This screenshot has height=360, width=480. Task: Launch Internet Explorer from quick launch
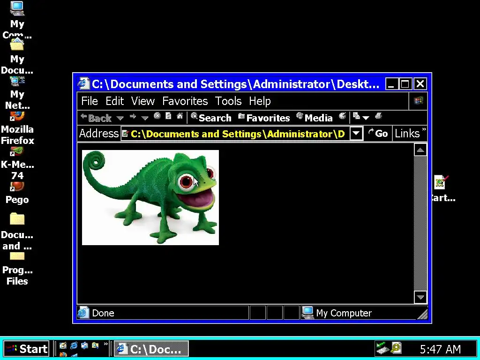point(74,345)
